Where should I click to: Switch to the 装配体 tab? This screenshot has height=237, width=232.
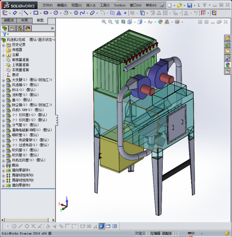(9, 21)
